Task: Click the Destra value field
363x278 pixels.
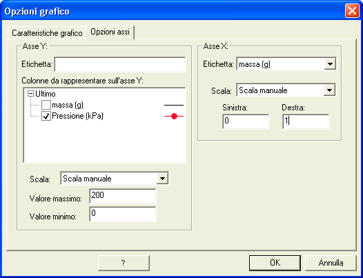Action: click(x=306, y=121)
